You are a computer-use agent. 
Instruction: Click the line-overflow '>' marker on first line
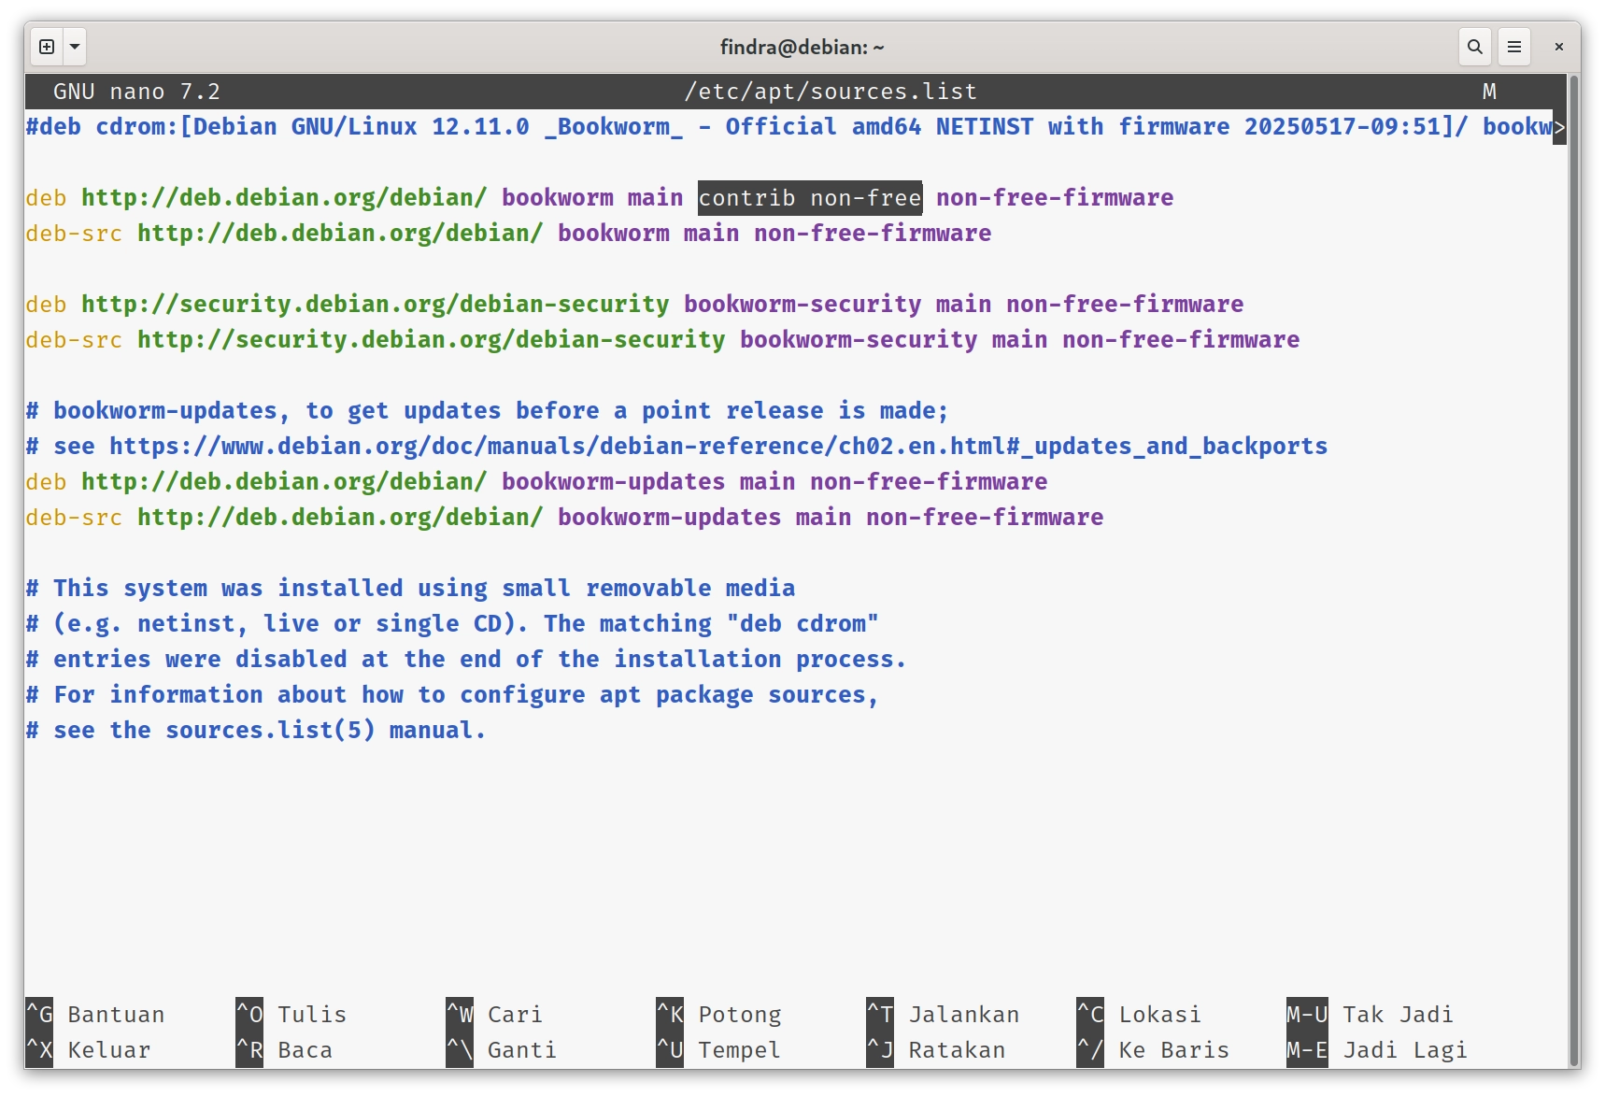[1558, 127]
